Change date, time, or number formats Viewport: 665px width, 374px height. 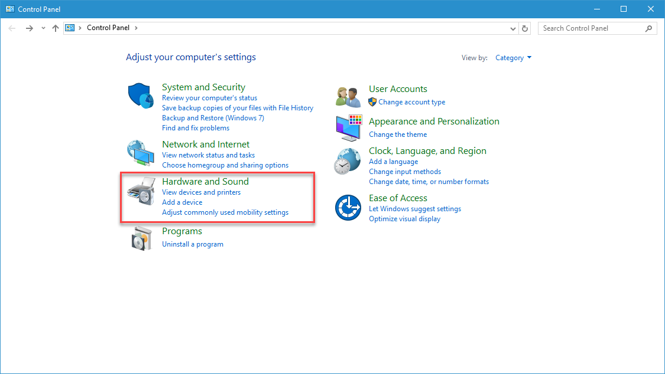click(x=429, y=182)
